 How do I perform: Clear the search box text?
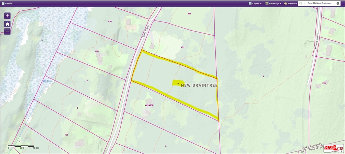point(338,3)
